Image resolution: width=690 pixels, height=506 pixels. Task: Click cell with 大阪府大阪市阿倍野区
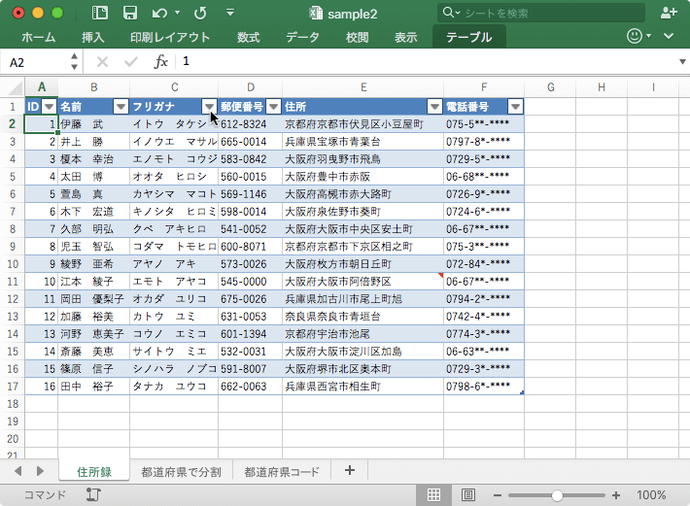pyautogui.click(x=363, y=282)
